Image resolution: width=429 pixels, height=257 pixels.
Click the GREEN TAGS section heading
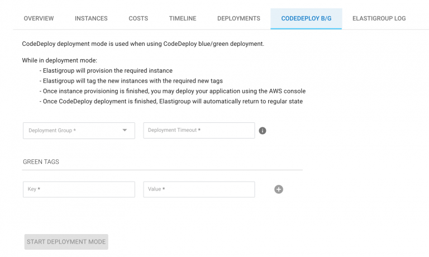click(x=41, y=161)
